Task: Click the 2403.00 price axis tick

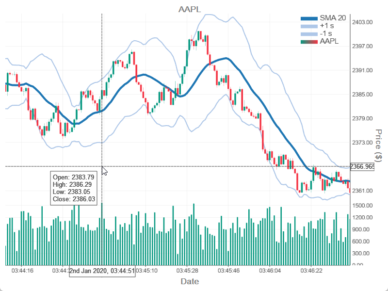Action: coord(362,22)
